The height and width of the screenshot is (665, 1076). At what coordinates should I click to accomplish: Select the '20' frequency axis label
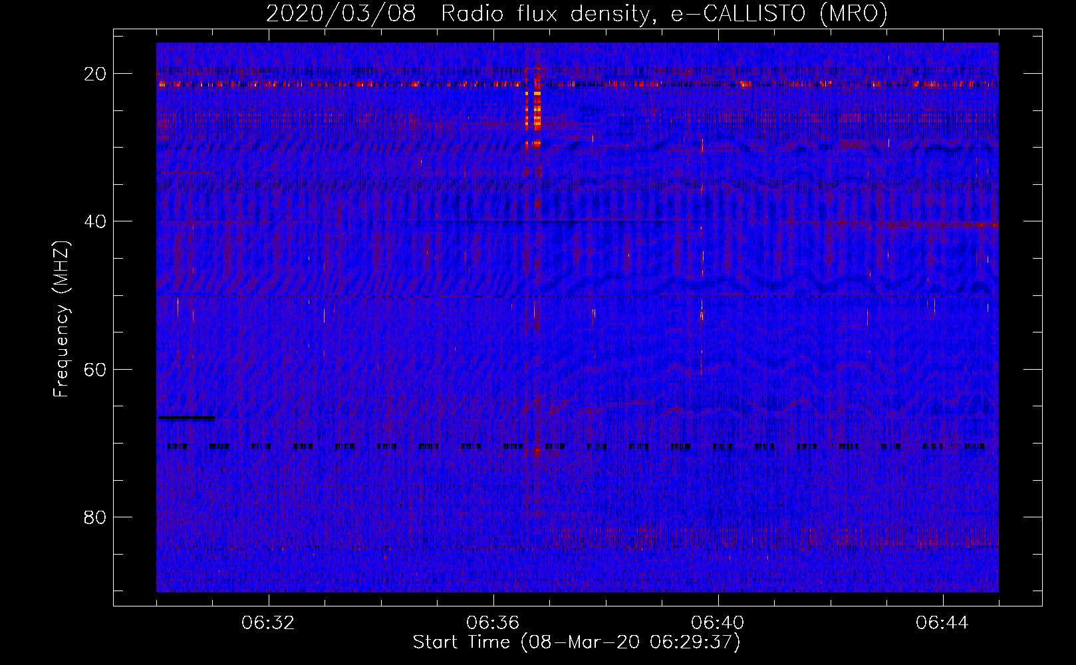[96, 74]
